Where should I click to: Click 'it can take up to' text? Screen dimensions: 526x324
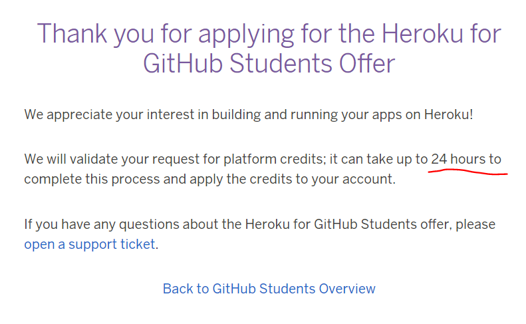tap(379, 159)
